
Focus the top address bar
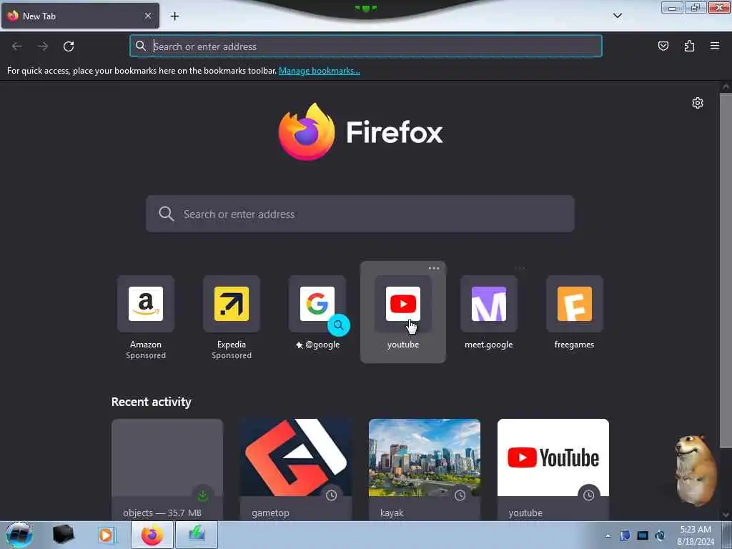coord(366,46)
